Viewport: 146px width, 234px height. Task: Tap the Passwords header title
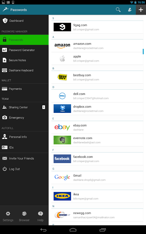pos(18,10)
